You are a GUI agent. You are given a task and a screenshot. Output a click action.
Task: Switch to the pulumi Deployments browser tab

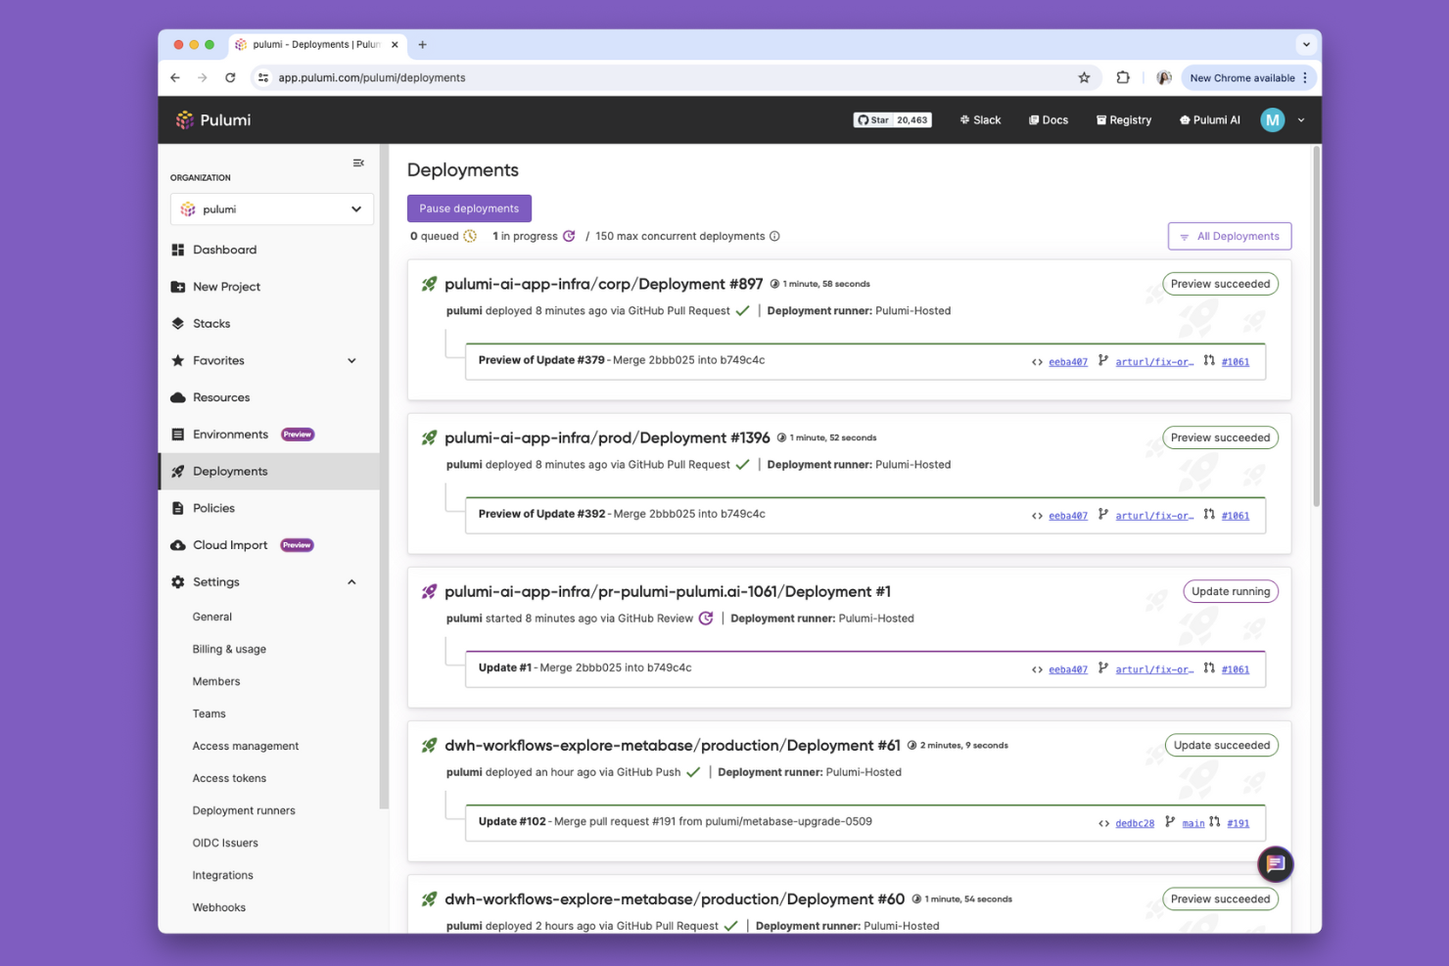315,44
